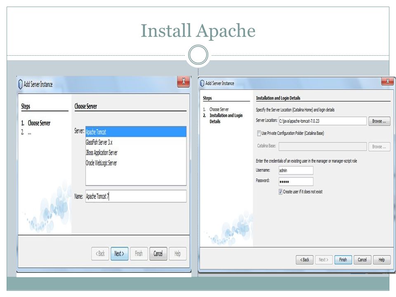Viewport: 396px width, 297px height.
Task: Go Back from Installation and Login Details
Action: (304, 259)
